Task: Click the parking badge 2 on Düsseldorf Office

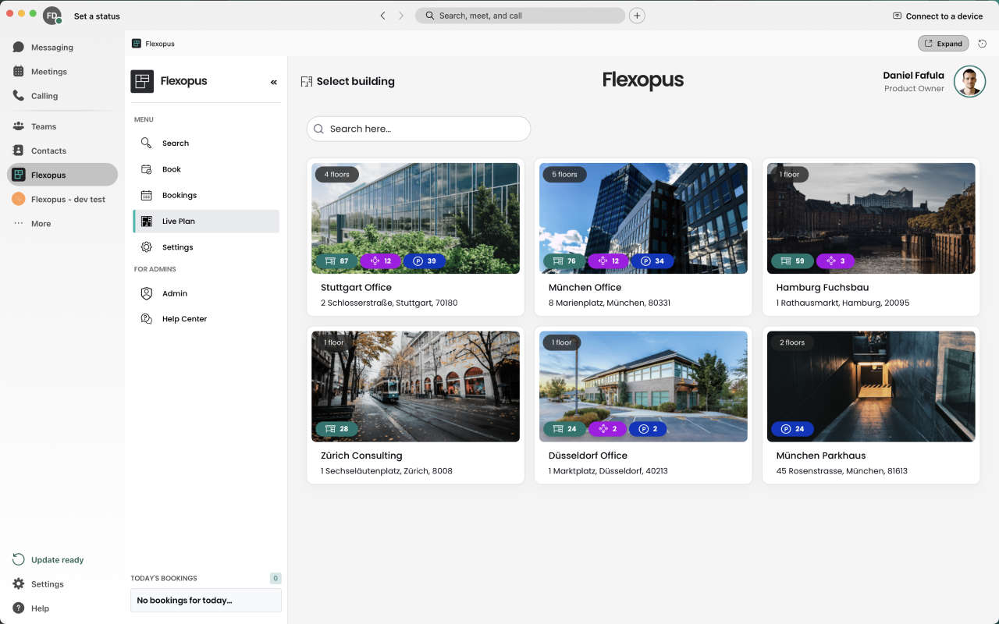Action: pyautogui.click(x=648, y=429)
